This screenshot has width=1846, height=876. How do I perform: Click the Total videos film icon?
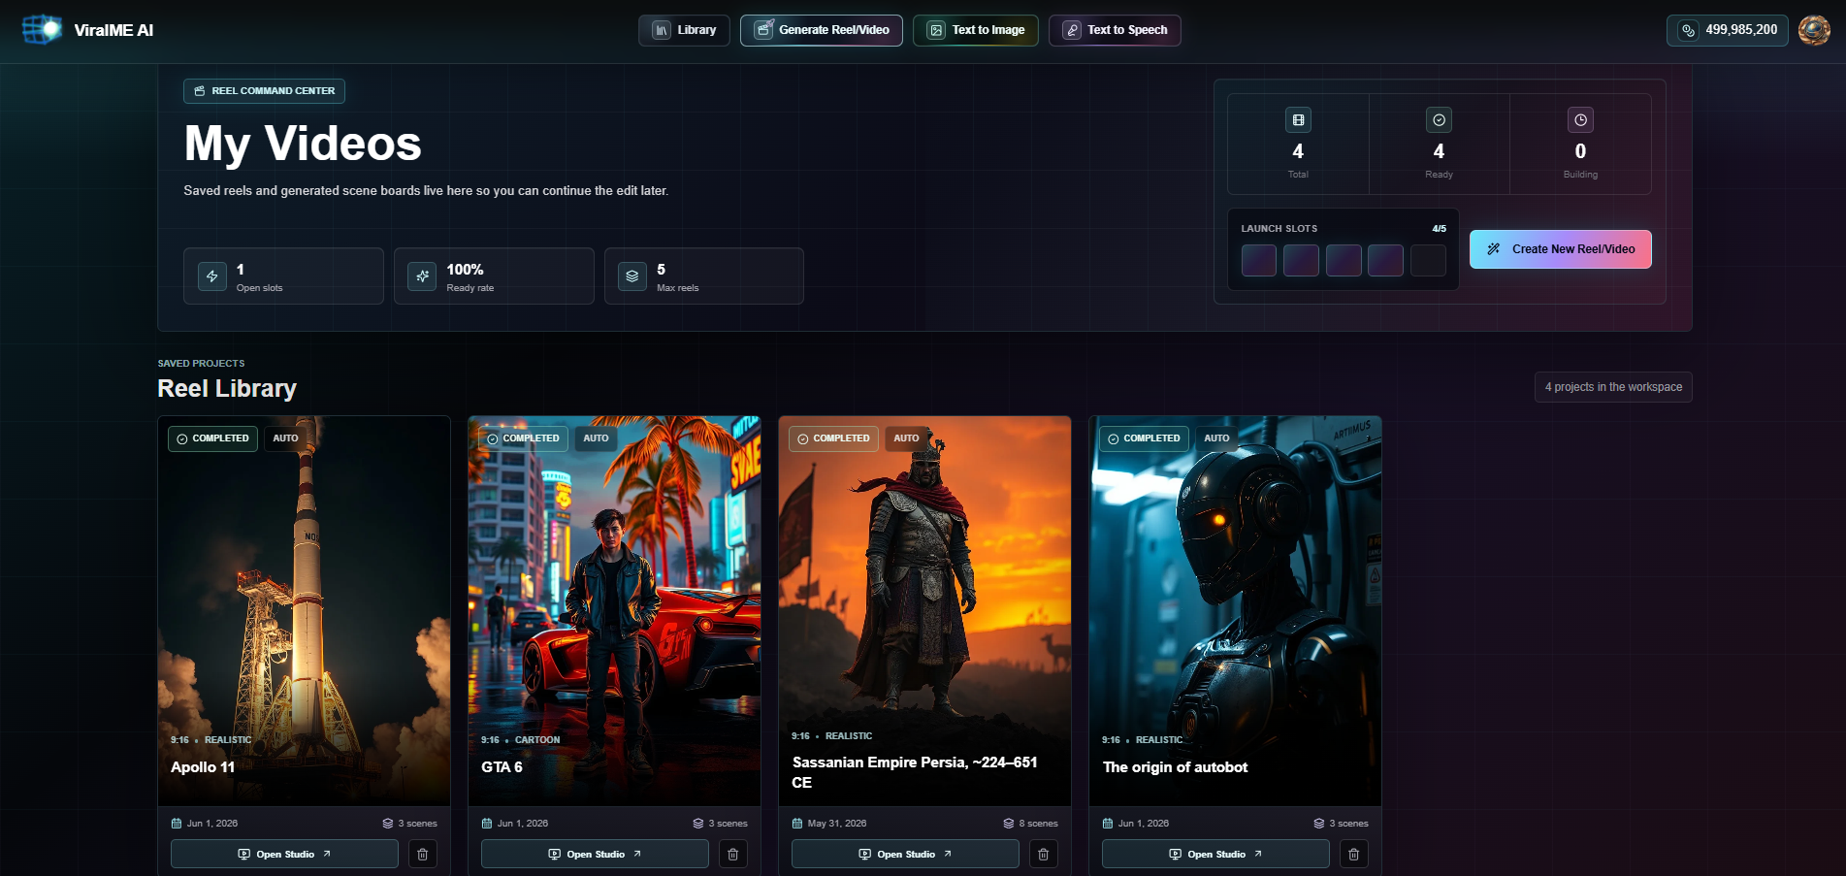pos(1298,120)
